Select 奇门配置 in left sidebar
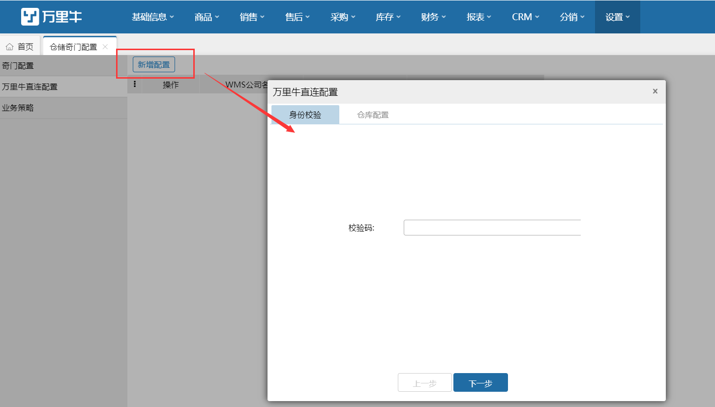715x407 pixels. (x=63, y=65)
